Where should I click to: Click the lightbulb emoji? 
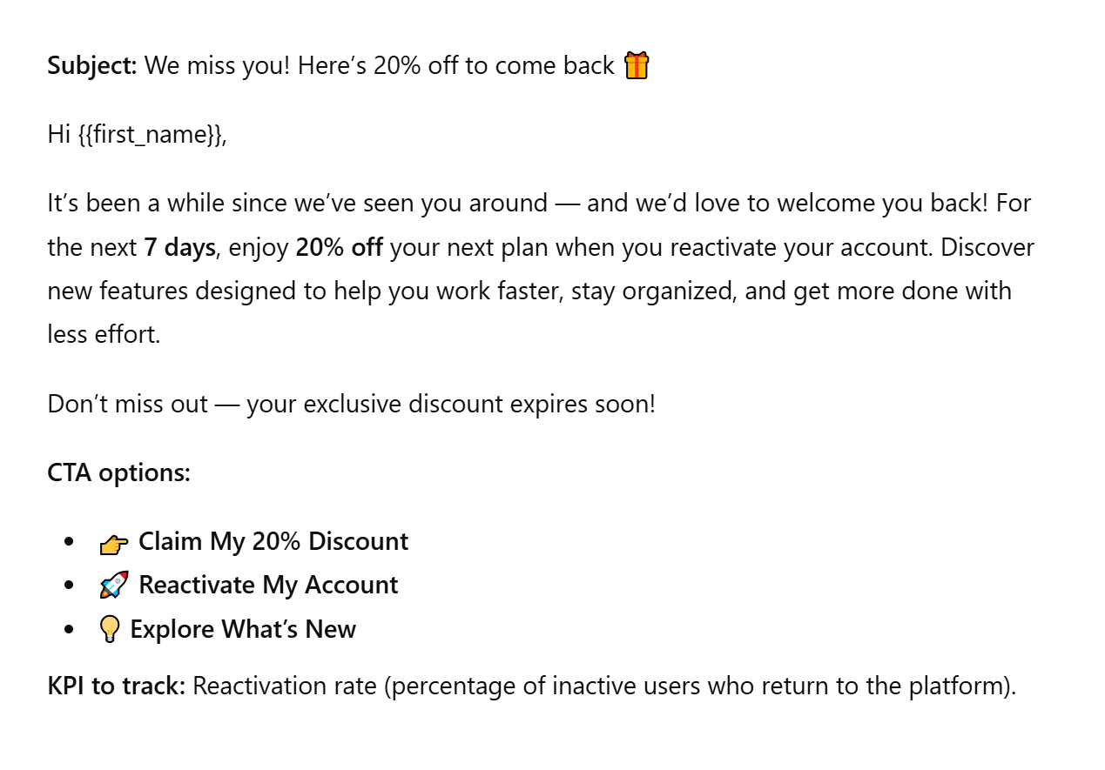110,630
